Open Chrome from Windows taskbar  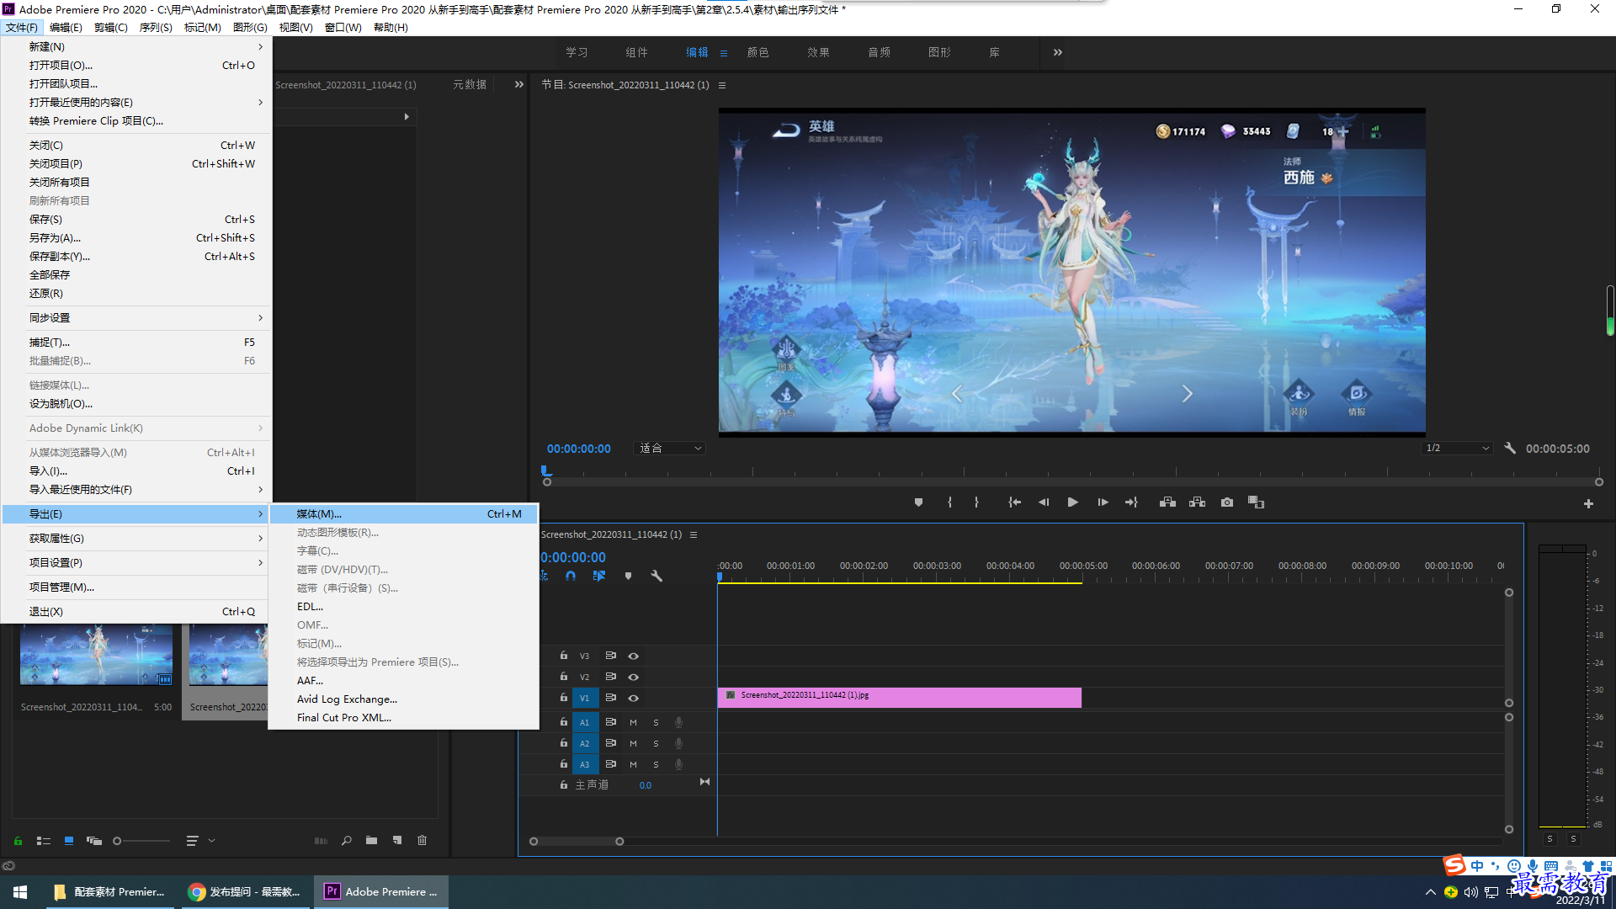coord(245,892)
